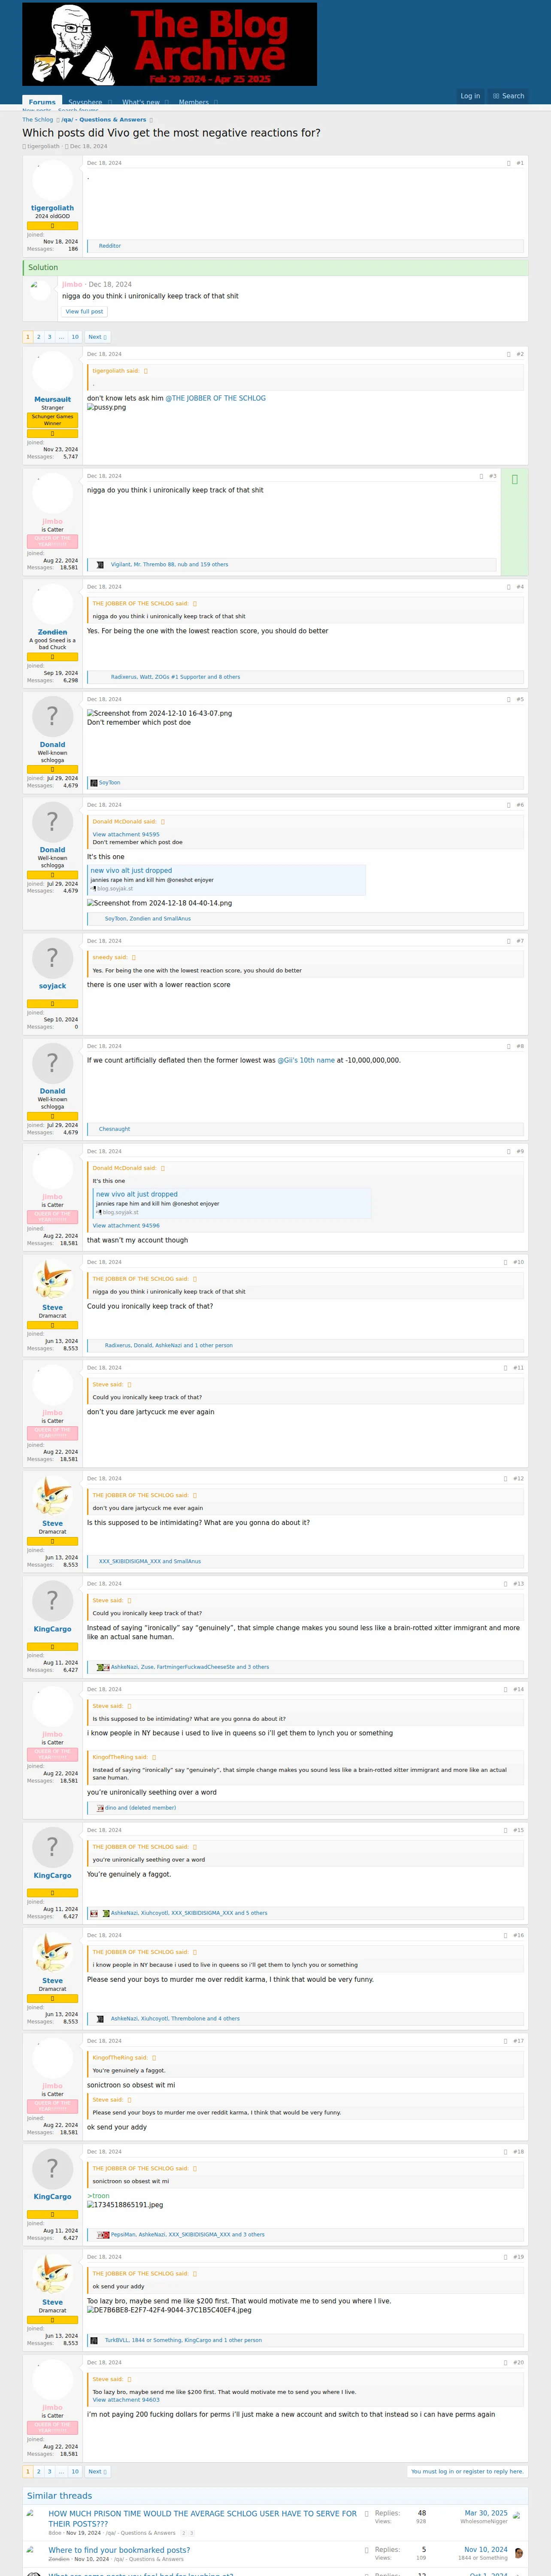Go to page 2 in top pagination

point(39,337)
